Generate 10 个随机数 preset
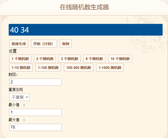Image resolution: width=168 pixels, height=138 pixels. pos(120,59)
